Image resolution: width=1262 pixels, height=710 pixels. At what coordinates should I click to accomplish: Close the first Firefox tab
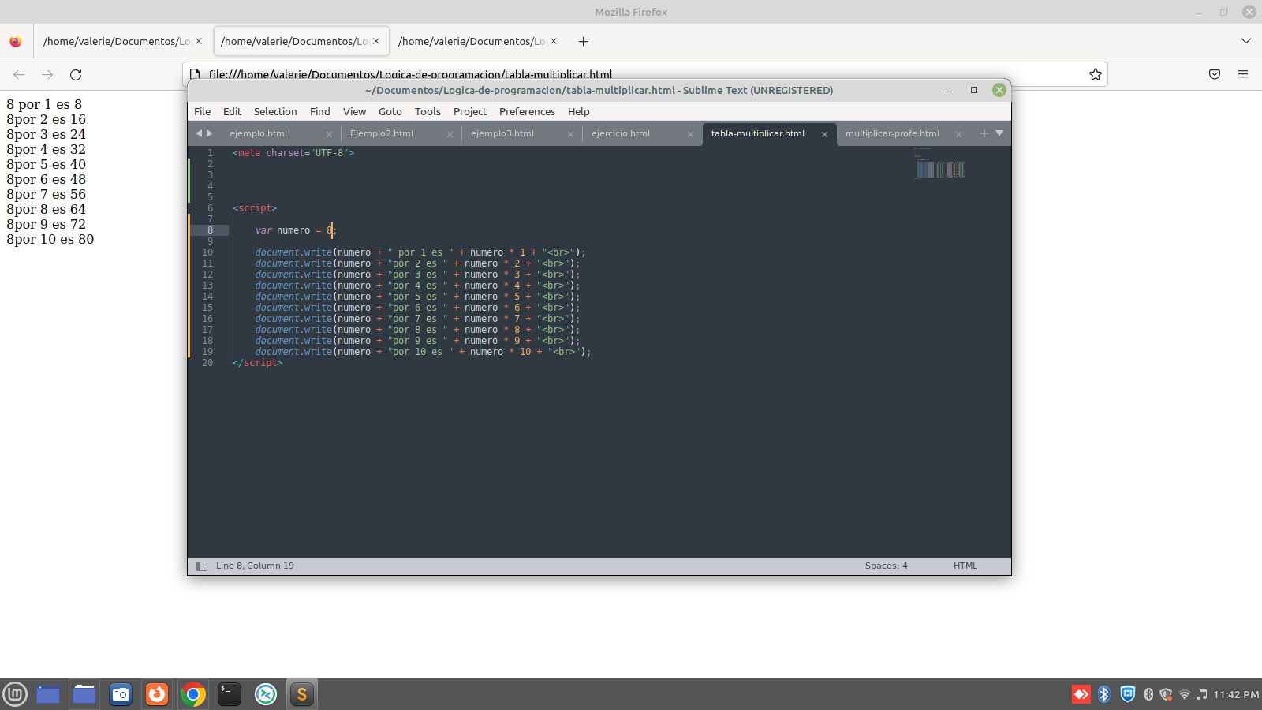click(199, 41)
